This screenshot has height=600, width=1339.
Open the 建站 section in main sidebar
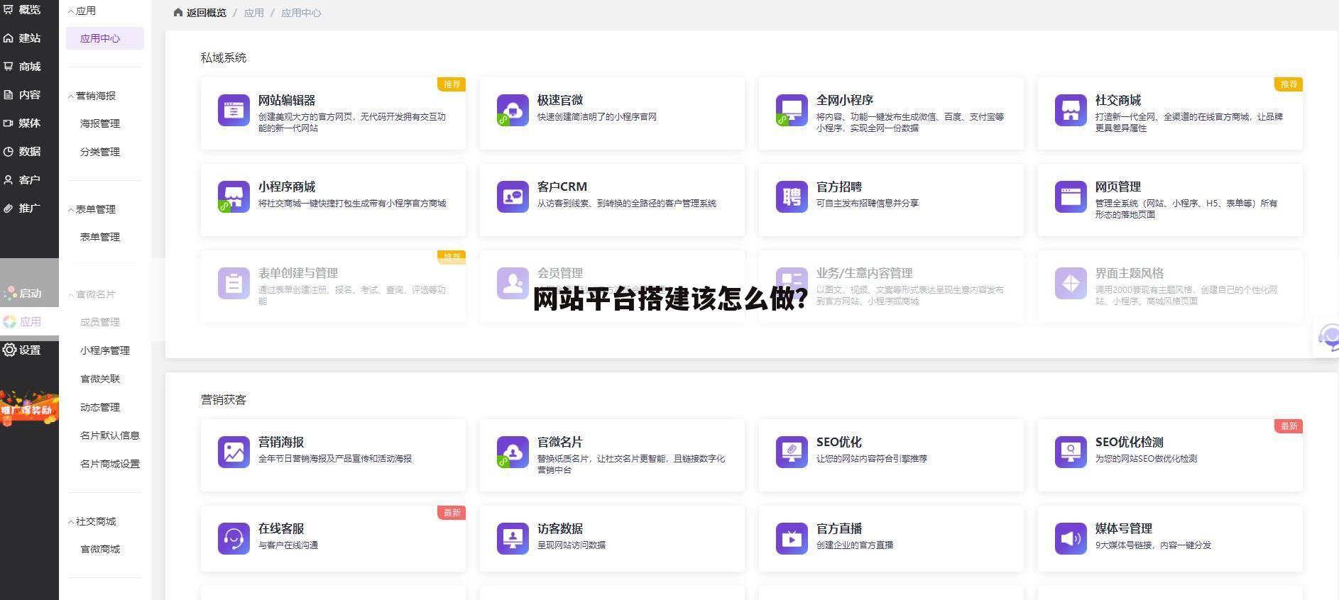tap(29, 38)
